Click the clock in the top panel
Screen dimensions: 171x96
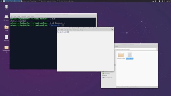(168, 1)
